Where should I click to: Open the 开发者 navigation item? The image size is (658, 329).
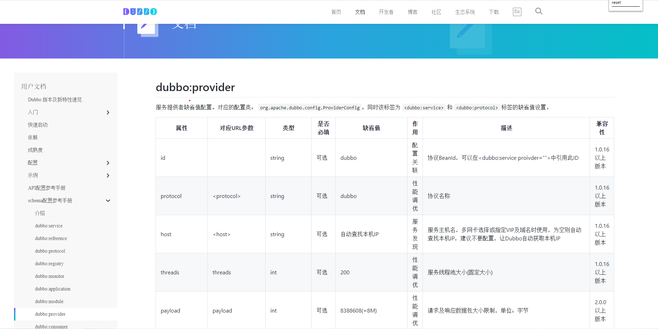(x=386, y=12)
